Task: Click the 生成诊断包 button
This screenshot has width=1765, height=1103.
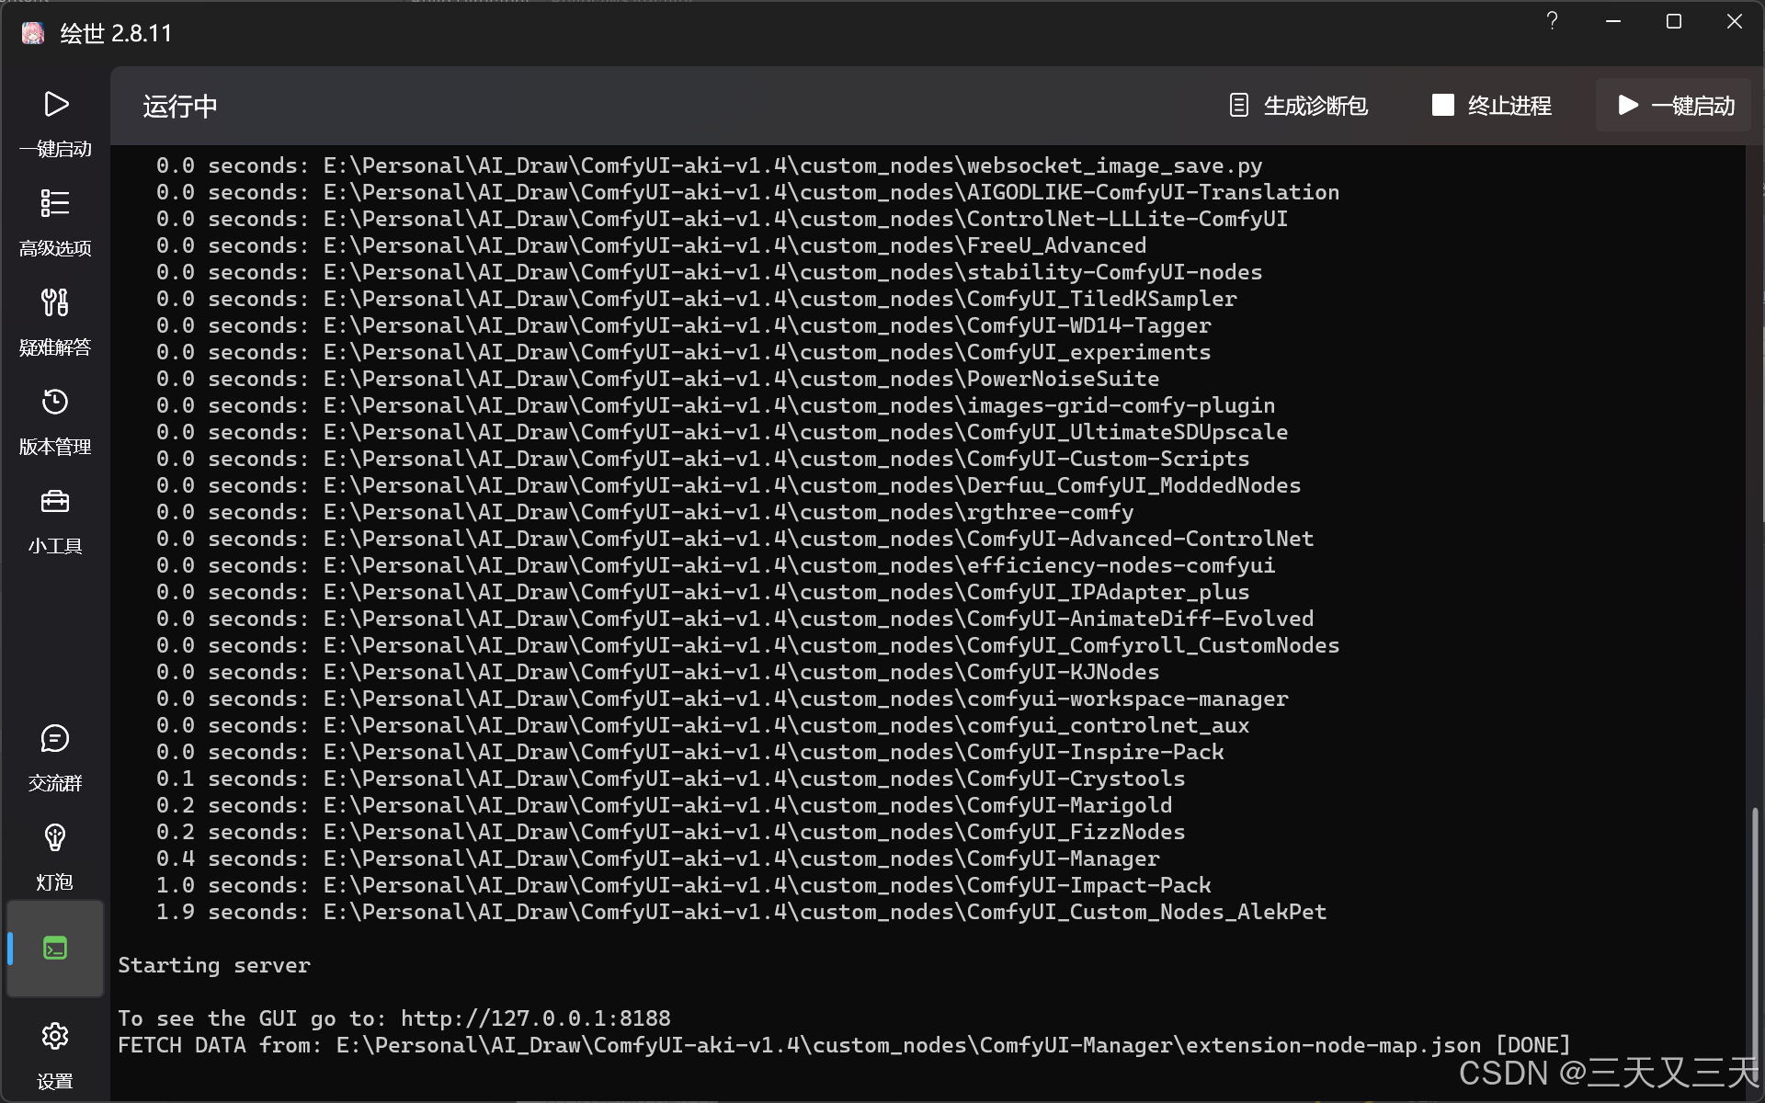Action: pos(1298,106)
